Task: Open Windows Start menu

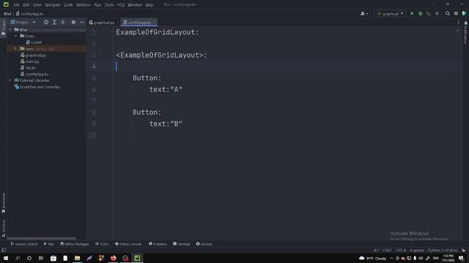Action: click(6, 258)
